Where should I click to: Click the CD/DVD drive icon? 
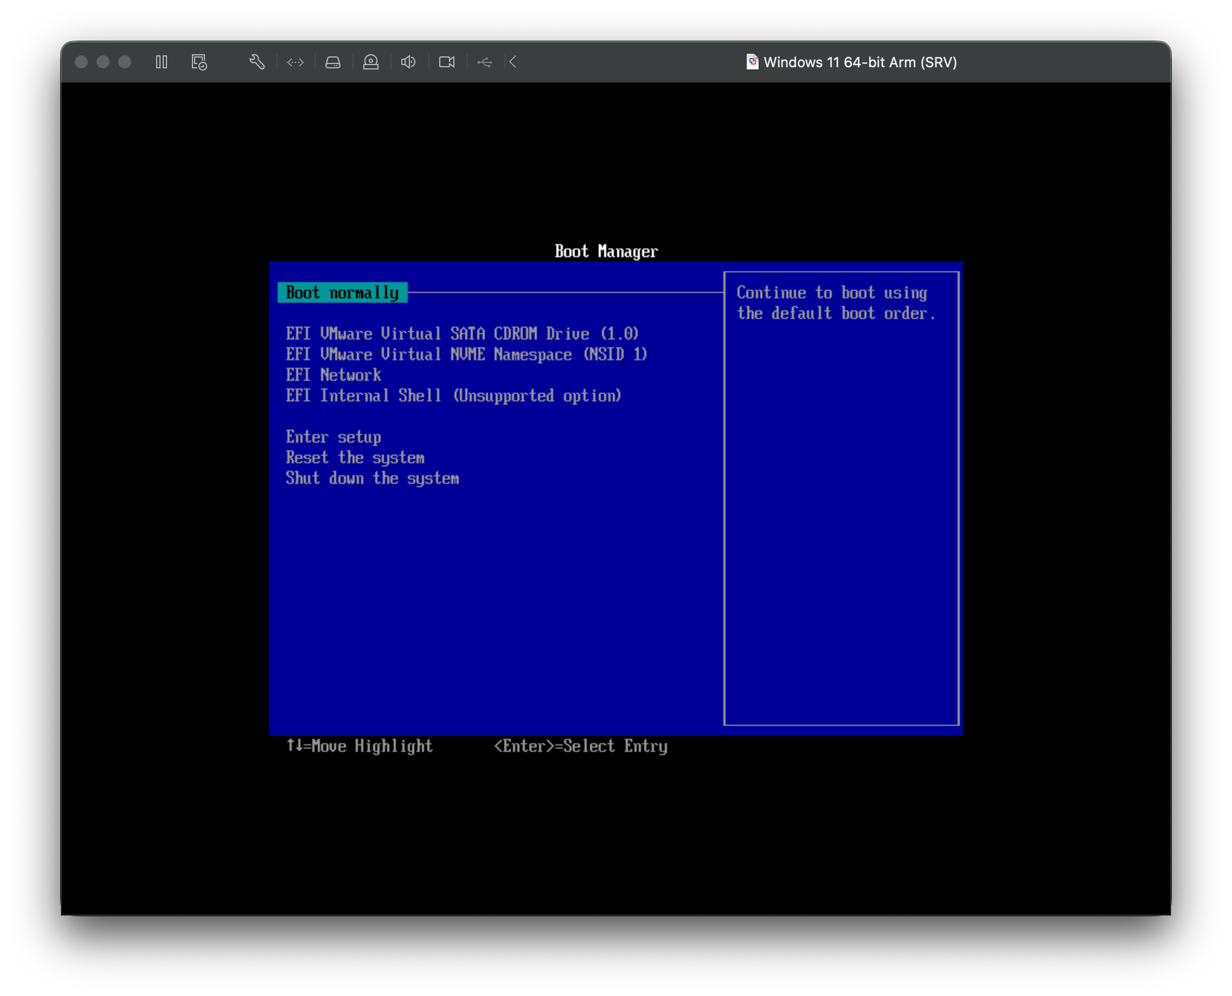tap(371, 62)
